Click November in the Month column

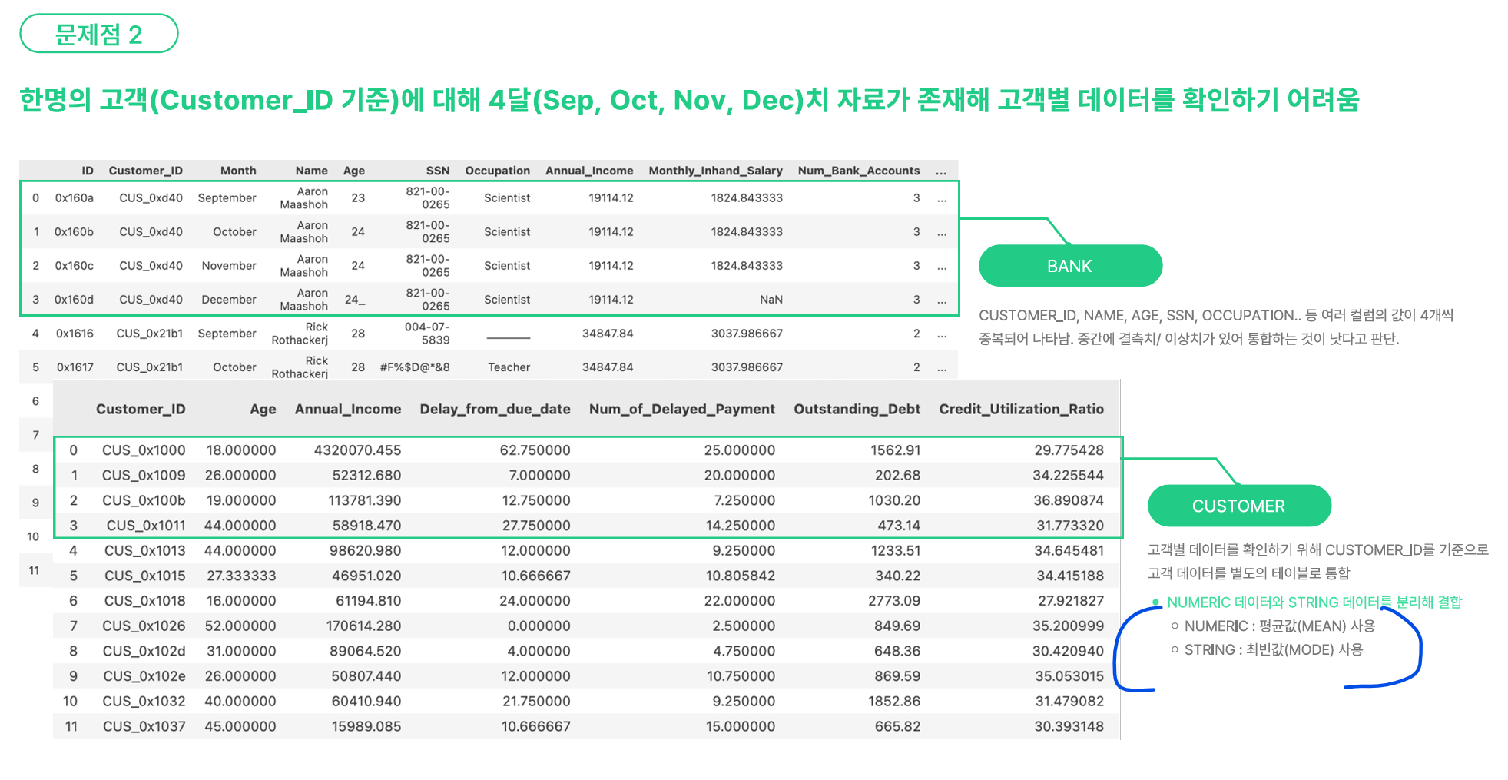229,265
